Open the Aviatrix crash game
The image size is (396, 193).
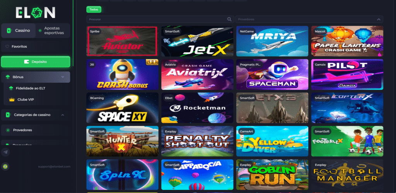(197, 75)
